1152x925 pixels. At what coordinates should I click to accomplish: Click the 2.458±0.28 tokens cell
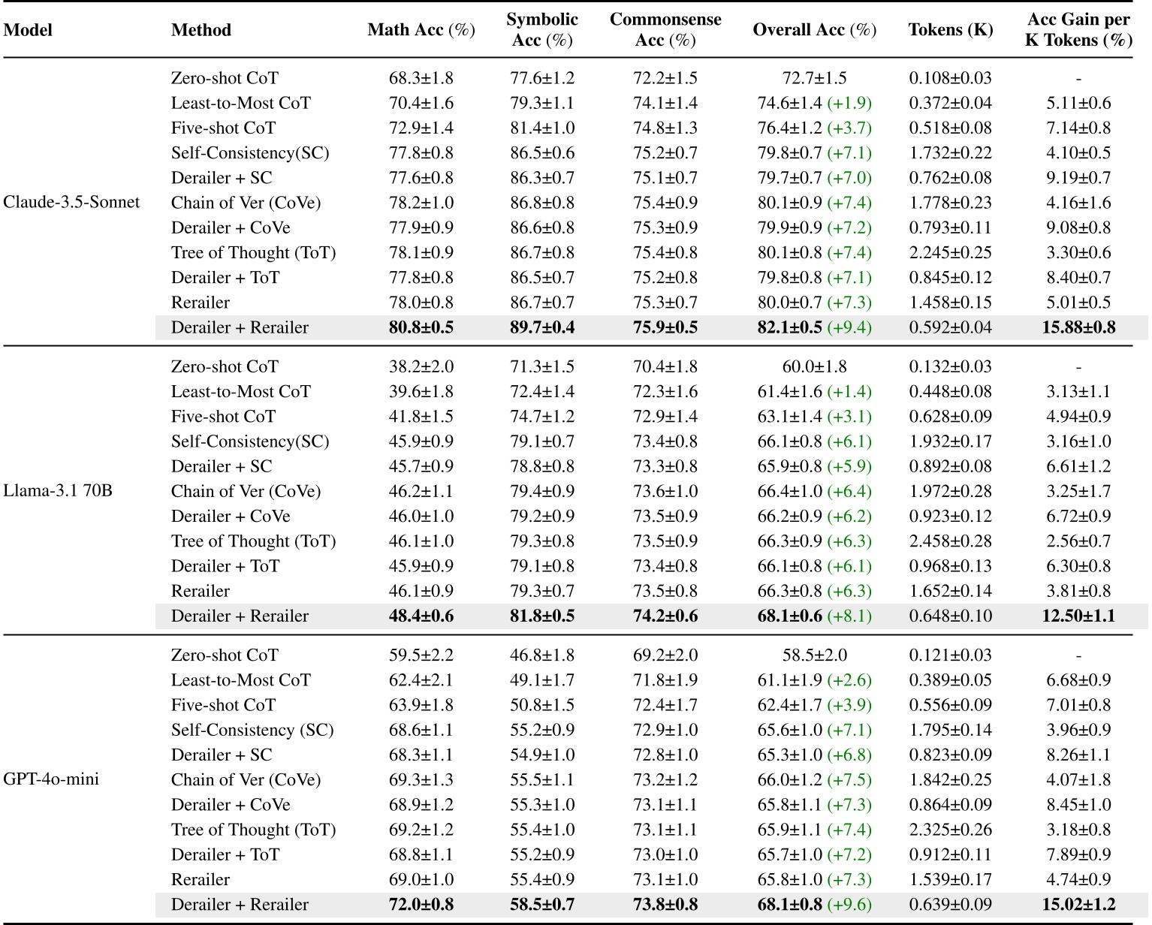[x=950, y=541]
